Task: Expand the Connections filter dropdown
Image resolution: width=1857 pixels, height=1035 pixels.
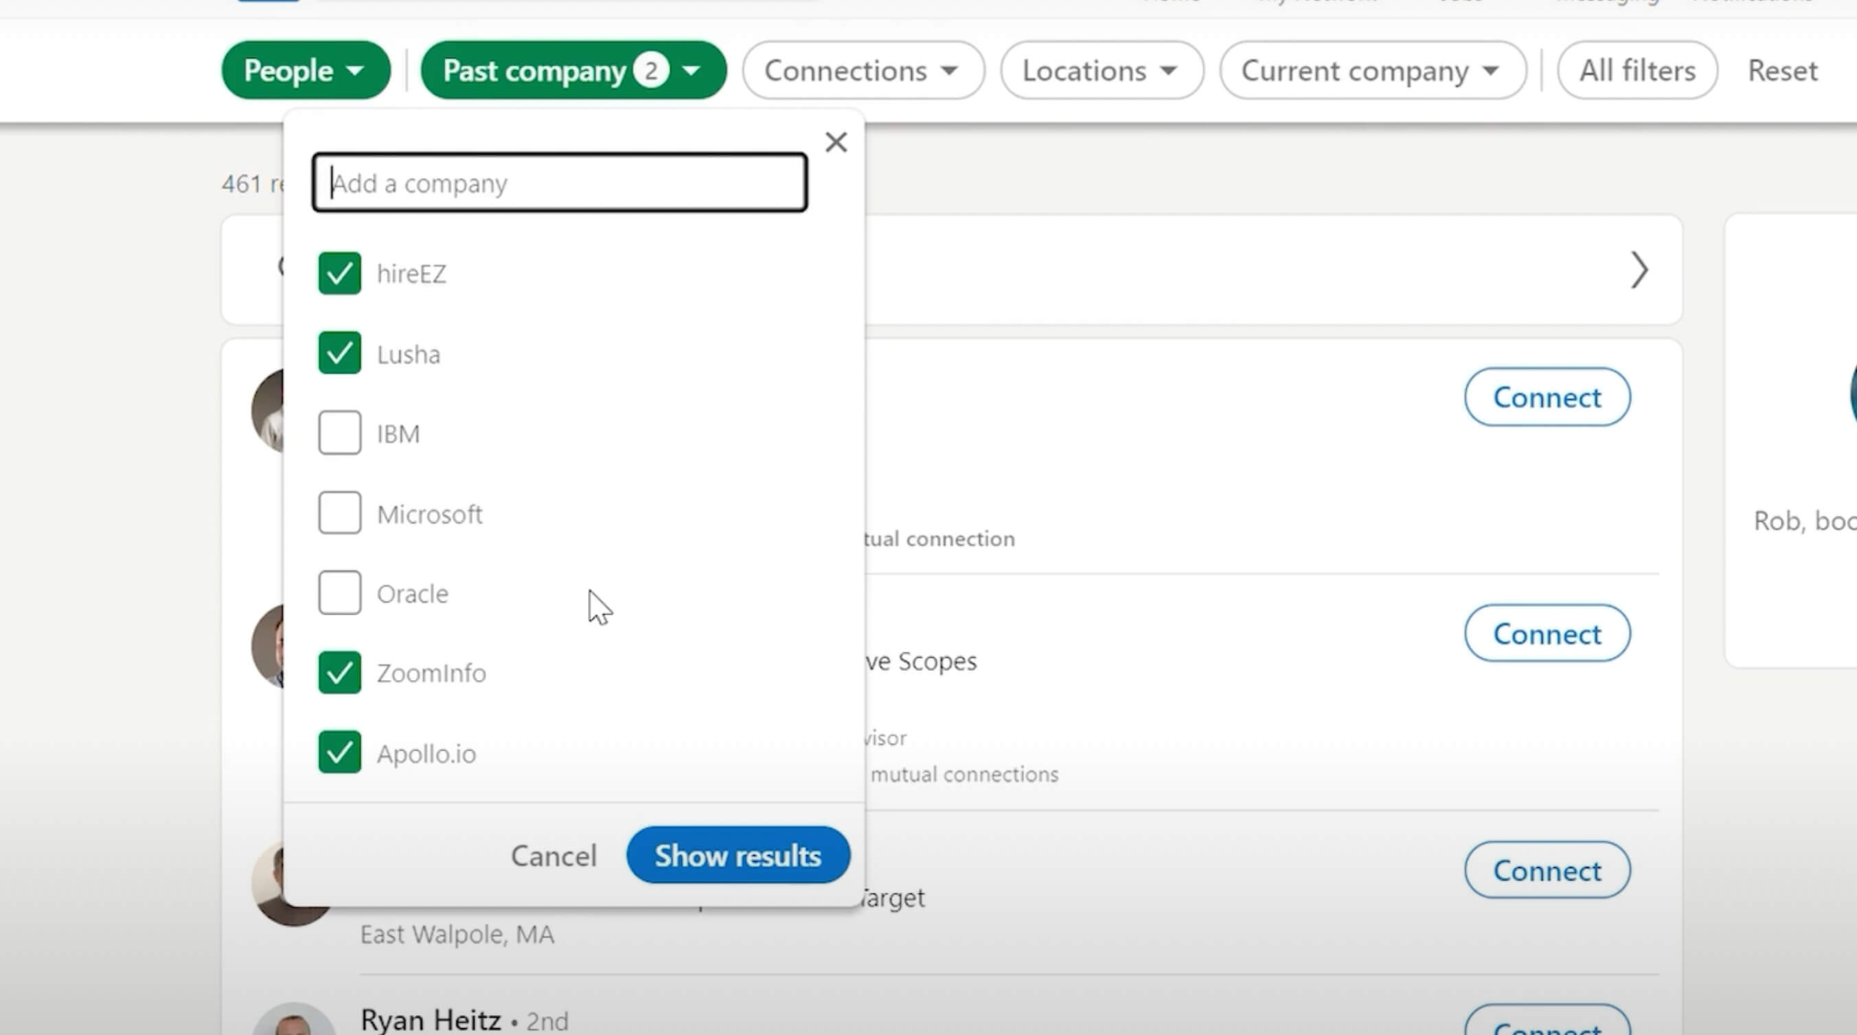Action: pyautogui.click(x=862, y=71)
